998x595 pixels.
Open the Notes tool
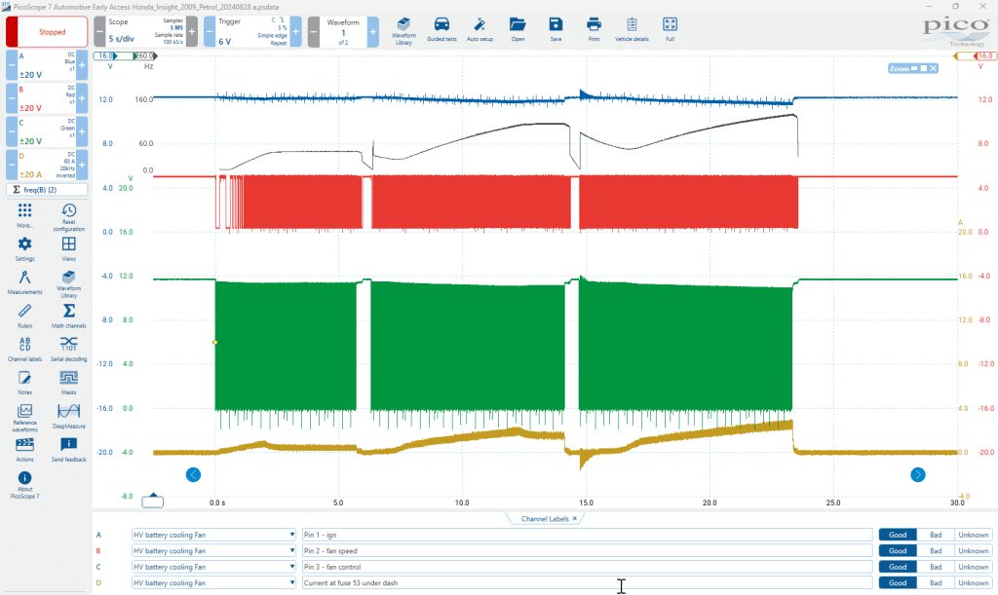(24, 382)
